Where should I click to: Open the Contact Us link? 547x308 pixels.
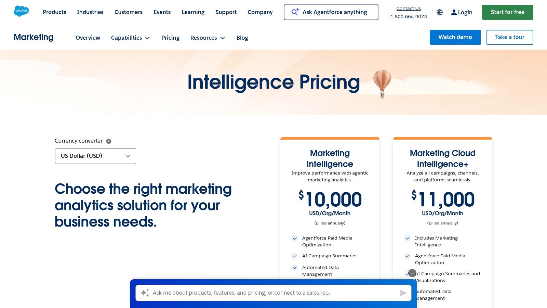click(408, 8)
